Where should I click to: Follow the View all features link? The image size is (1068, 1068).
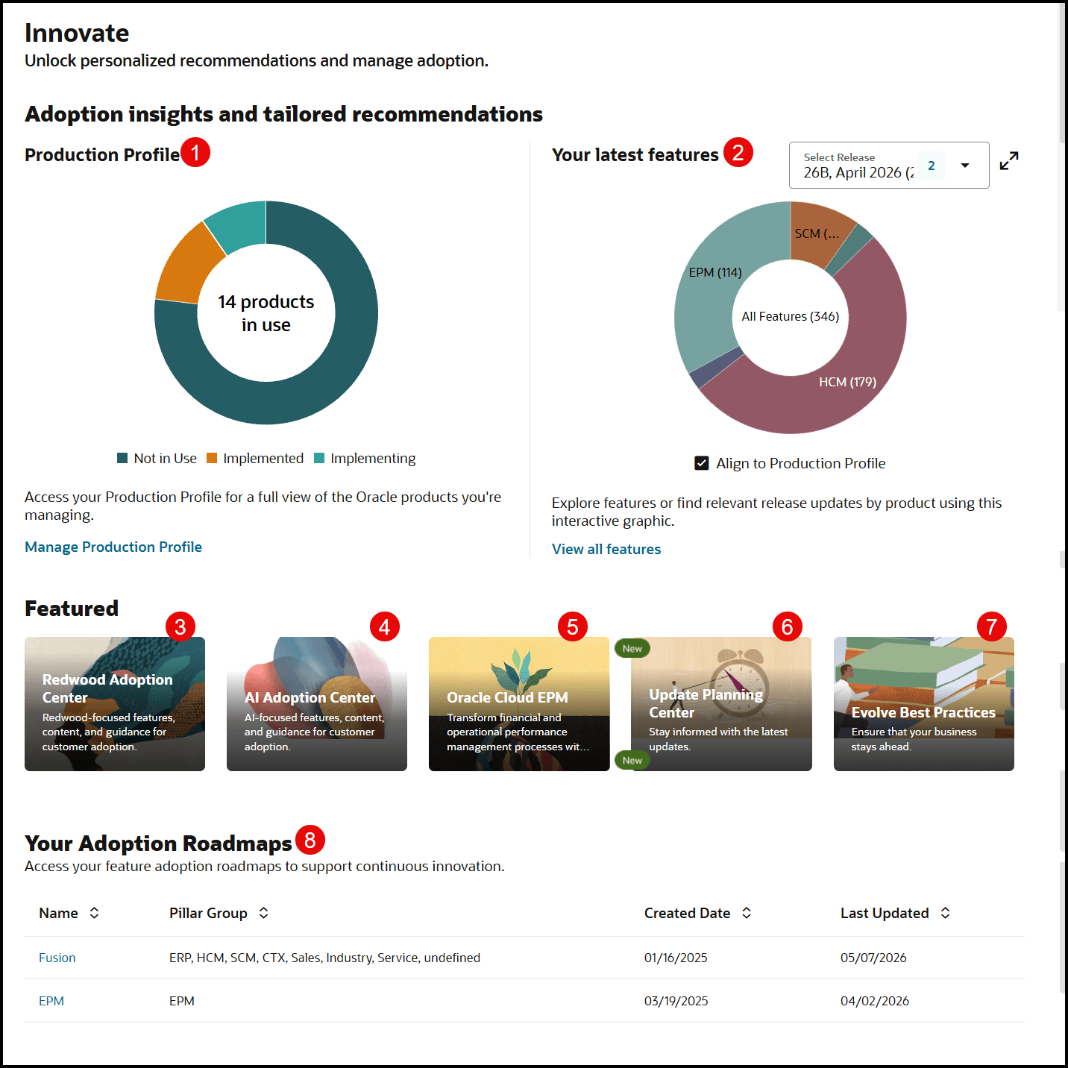pyautogui.click(x=606, y=549)
